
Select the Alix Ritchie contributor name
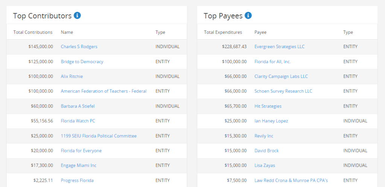72,76
